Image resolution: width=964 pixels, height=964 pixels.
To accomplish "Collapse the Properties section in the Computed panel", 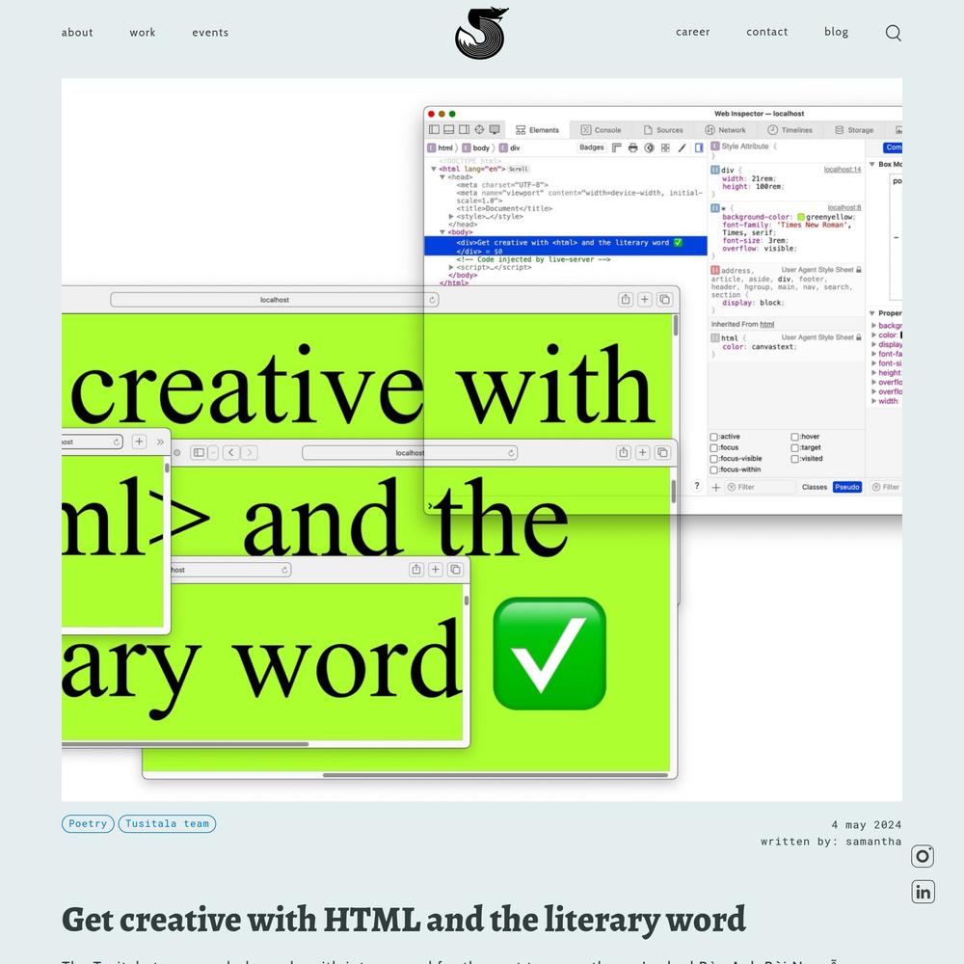I will tap(871, 313).
